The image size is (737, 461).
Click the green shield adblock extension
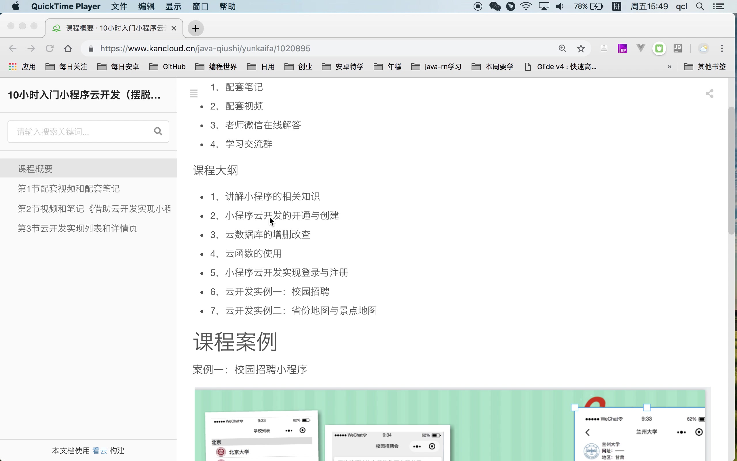click(x=659, y=48)
